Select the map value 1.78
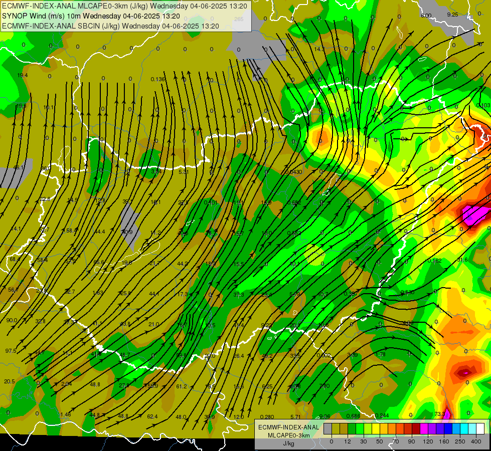The width and height of the screenshot is (491, 451). click(381, 354)
